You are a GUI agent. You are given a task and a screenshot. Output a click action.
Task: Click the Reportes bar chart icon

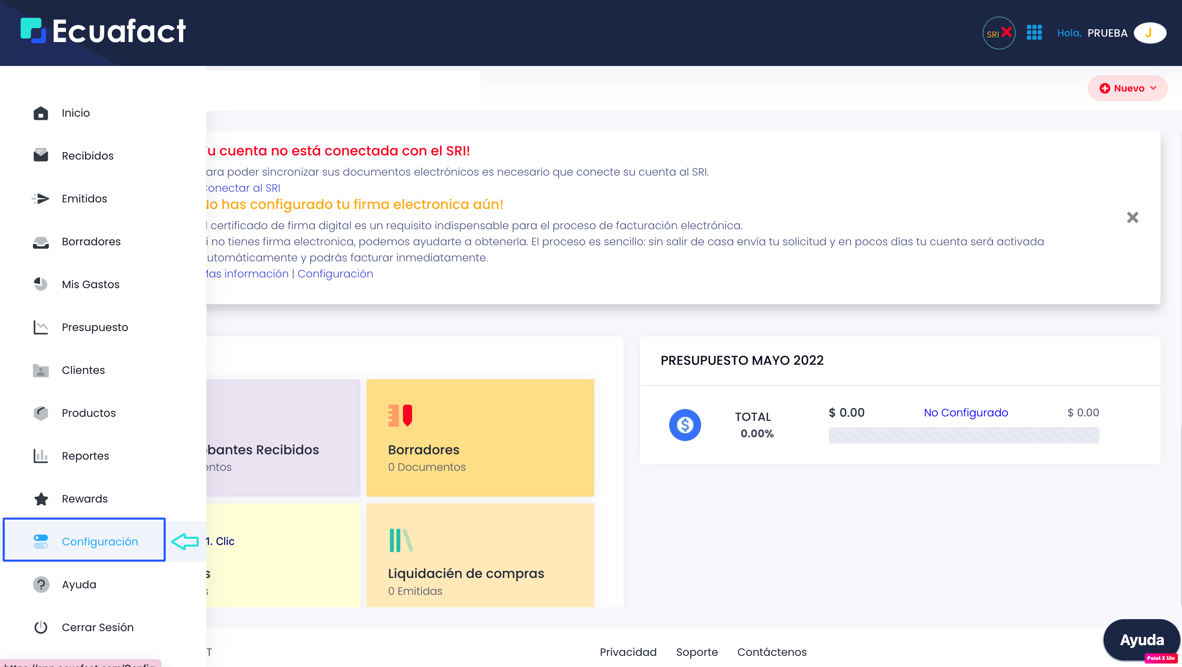[x=40, y=456]
